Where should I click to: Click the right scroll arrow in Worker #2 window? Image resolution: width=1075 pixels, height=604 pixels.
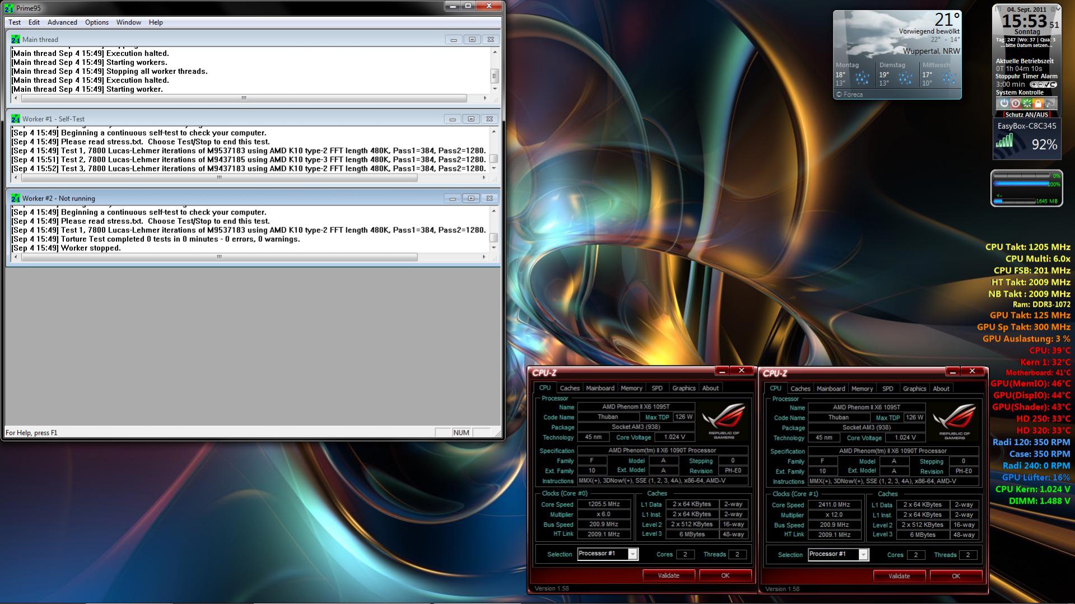coord(485,257)
